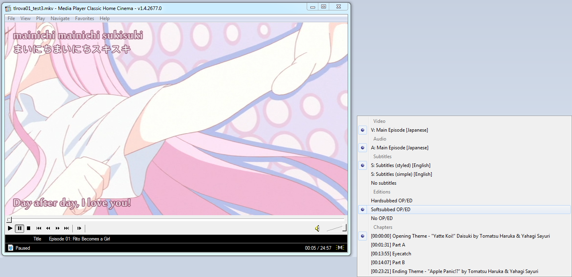Open the Favorites menu
Screen dimensions: 572x277
click(x=84, y=18)
